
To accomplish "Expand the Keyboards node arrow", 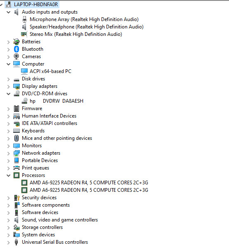I will (9, 131).
